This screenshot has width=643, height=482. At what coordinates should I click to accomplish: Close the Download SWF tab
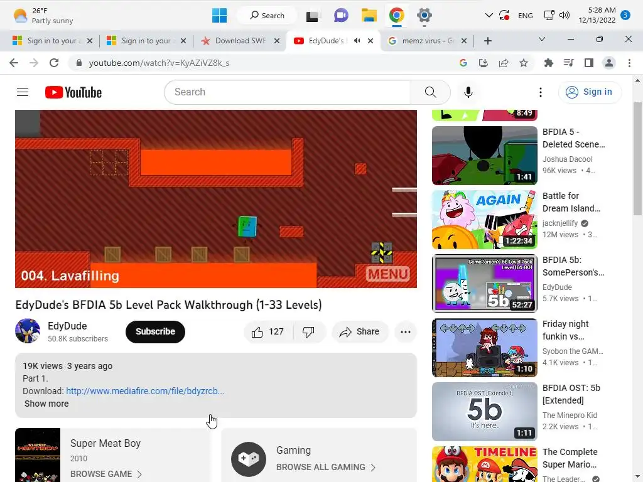[x=277, y=41]
